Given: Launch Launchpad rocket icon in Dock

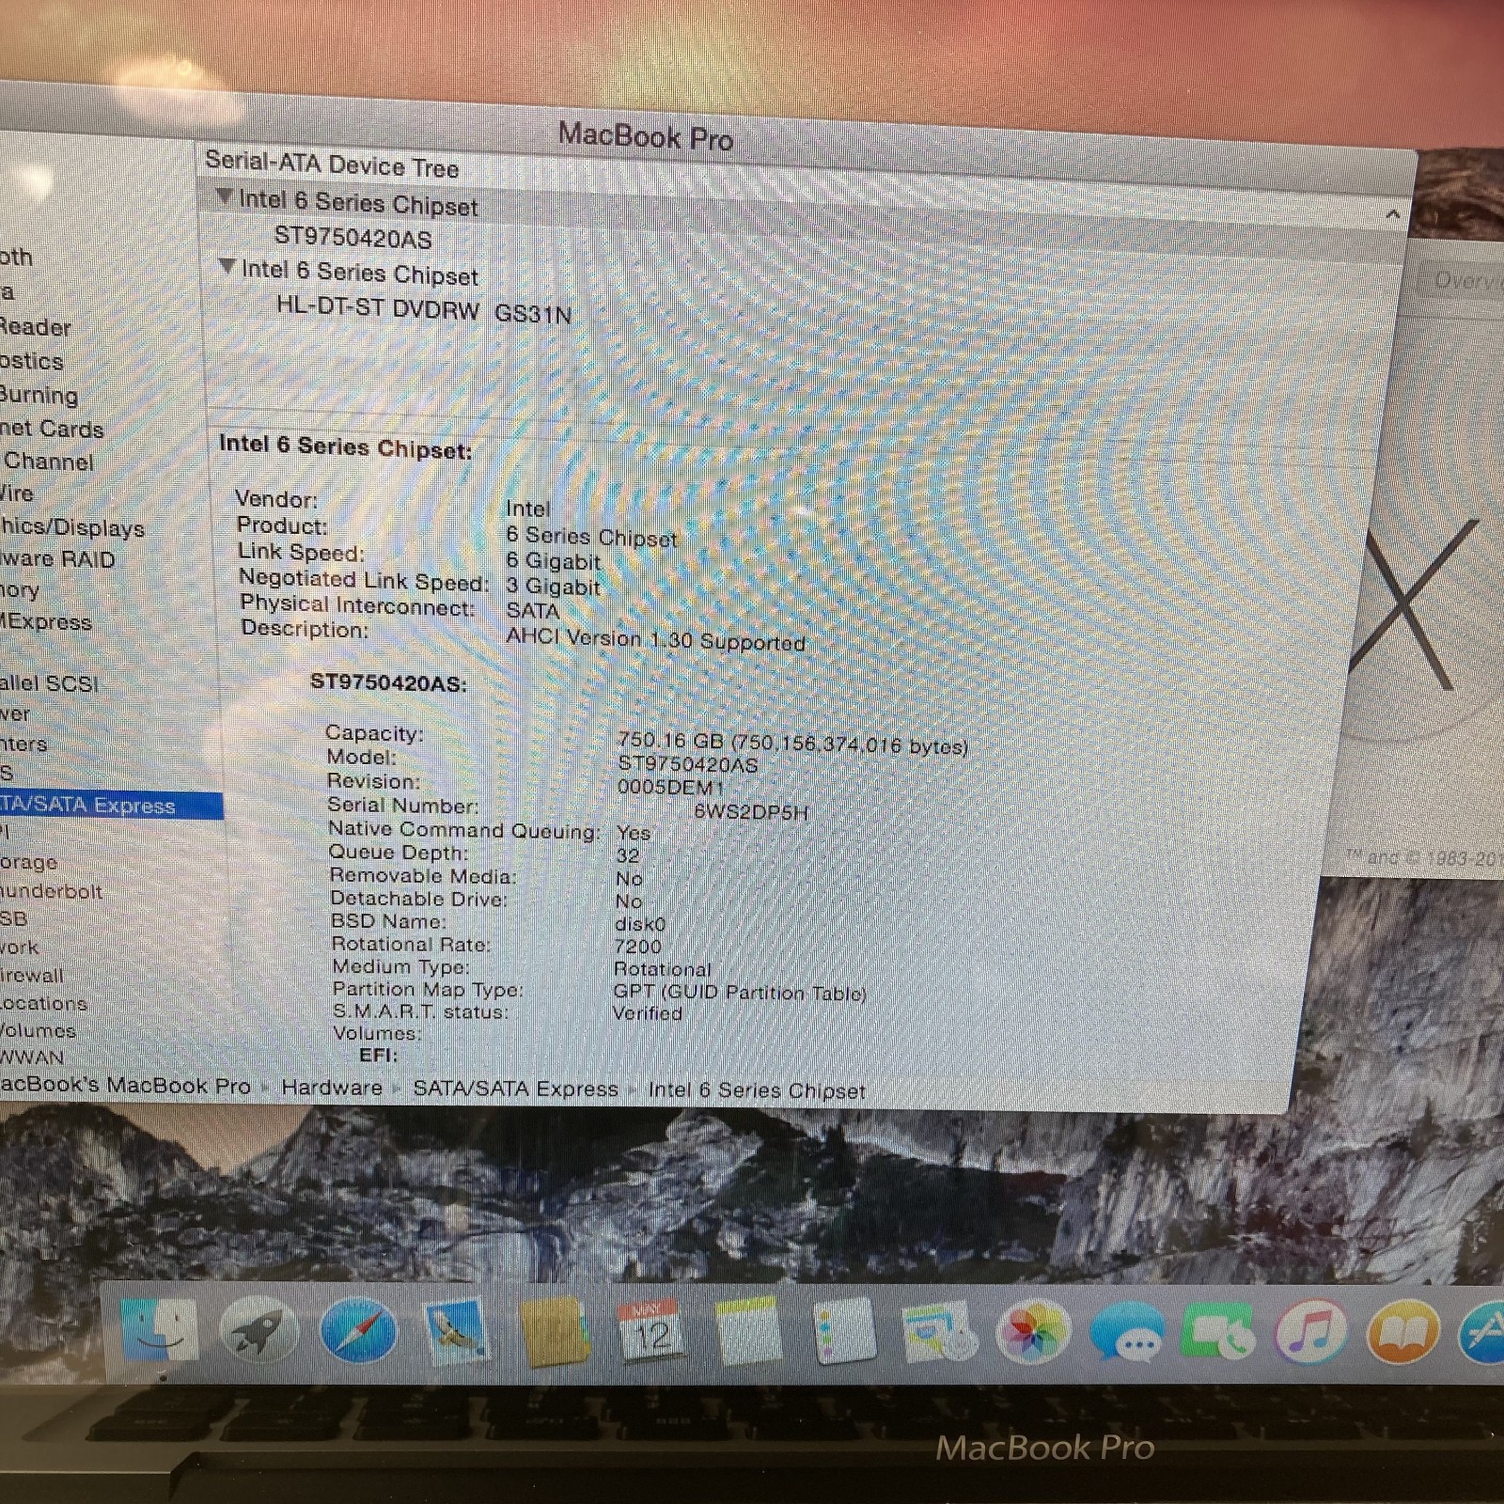Looking at the screenshot, I should (258, 1331).
